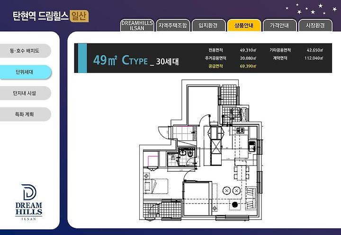Go to the 가격안내 tab

(x=279, y=26)
